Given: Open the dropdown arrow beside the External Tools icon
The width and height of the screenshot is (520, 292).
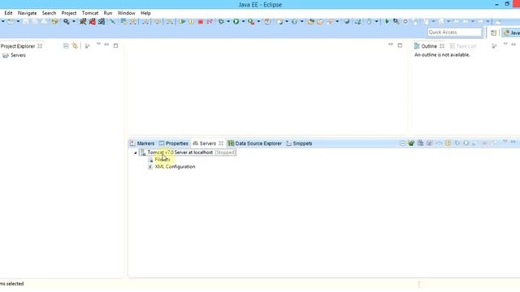Looking at the screenshot, I should [258, 22].
